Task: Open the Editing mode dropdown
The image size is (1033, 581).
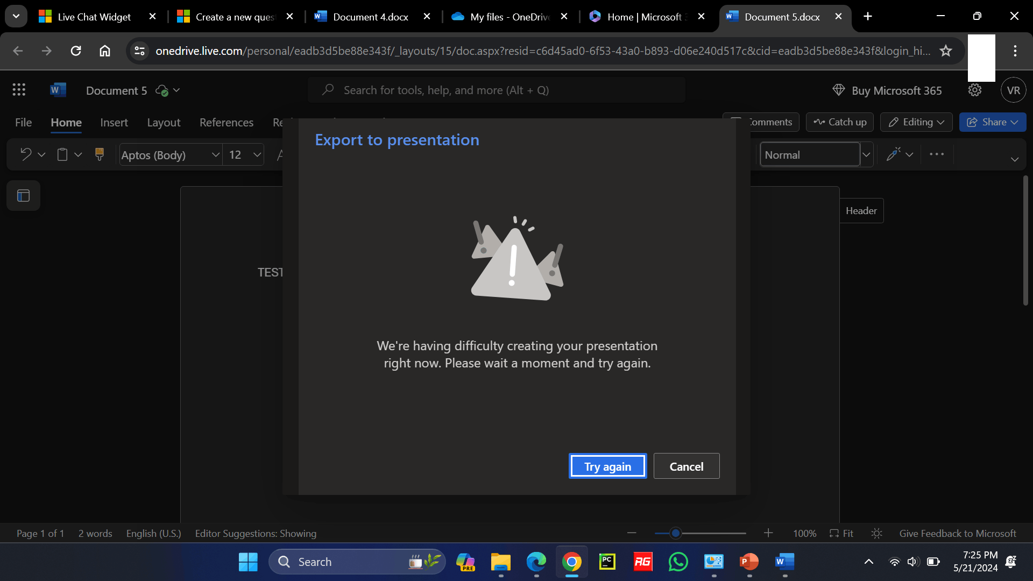Action: [x=916, y=122]
